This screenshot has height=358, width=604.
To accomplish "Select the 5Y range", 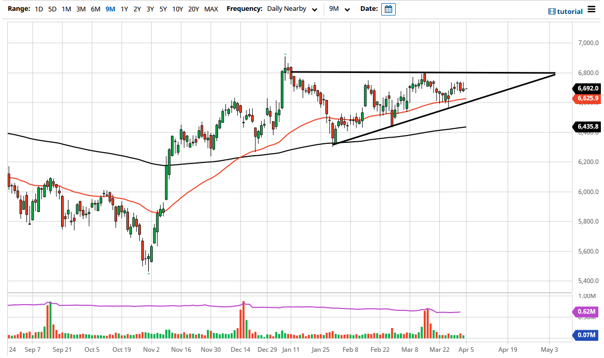I will coord(162,9).
